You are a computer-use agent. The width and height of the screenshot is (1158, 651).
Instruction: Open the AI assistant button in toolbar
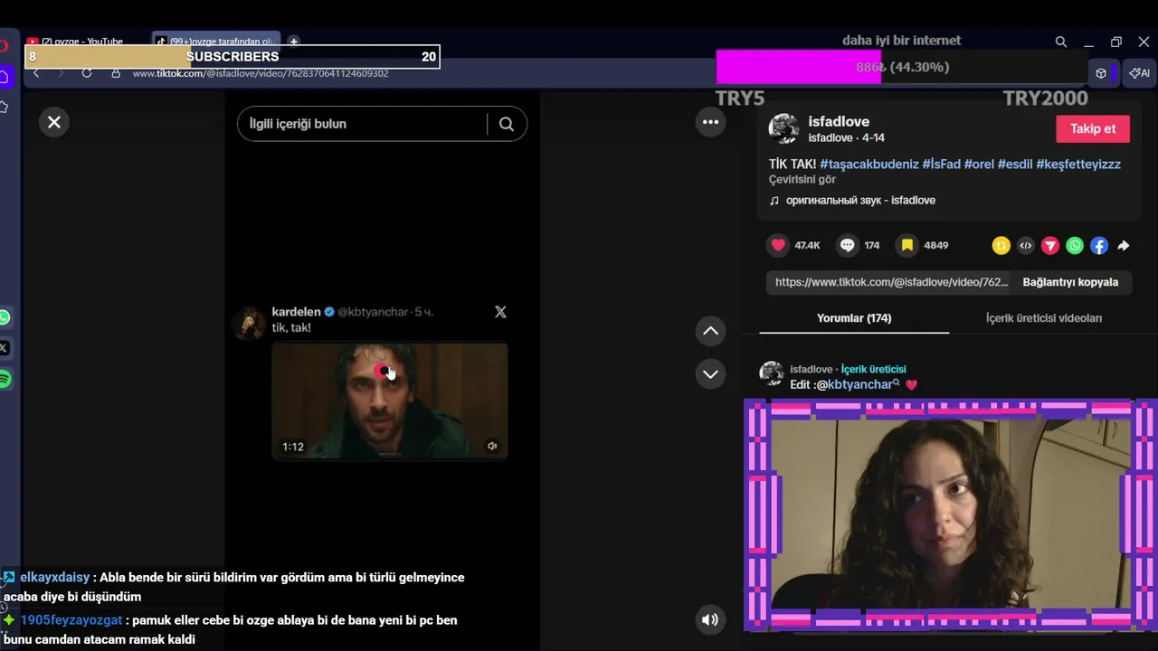1140,73
